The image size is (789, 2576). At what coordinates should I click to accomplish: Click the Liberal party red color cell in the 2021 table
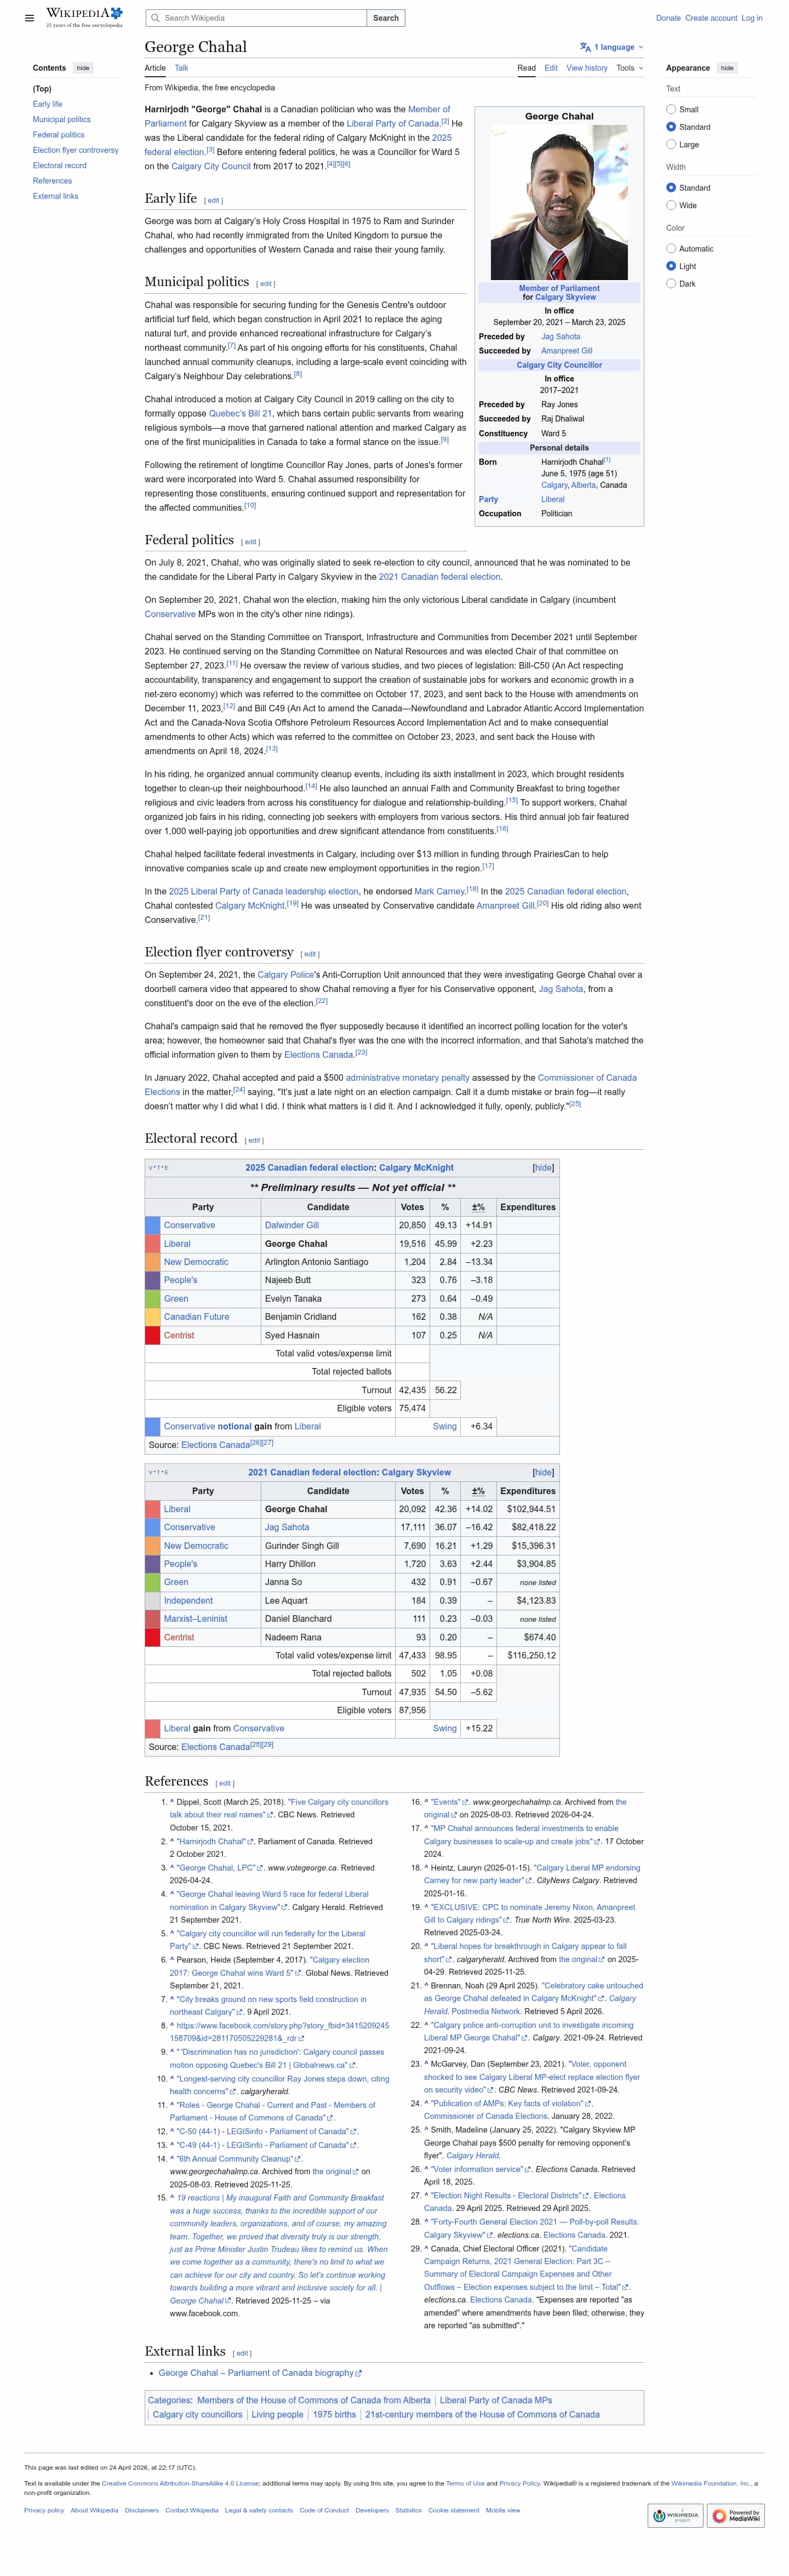pos(152,1509)
